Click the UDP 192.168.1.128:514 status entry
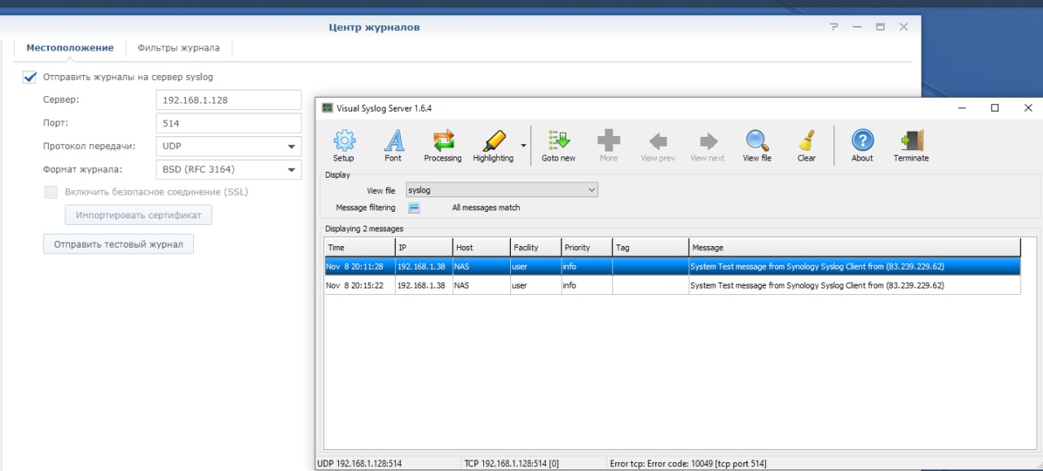The image size is (1043, 471). 359,464
